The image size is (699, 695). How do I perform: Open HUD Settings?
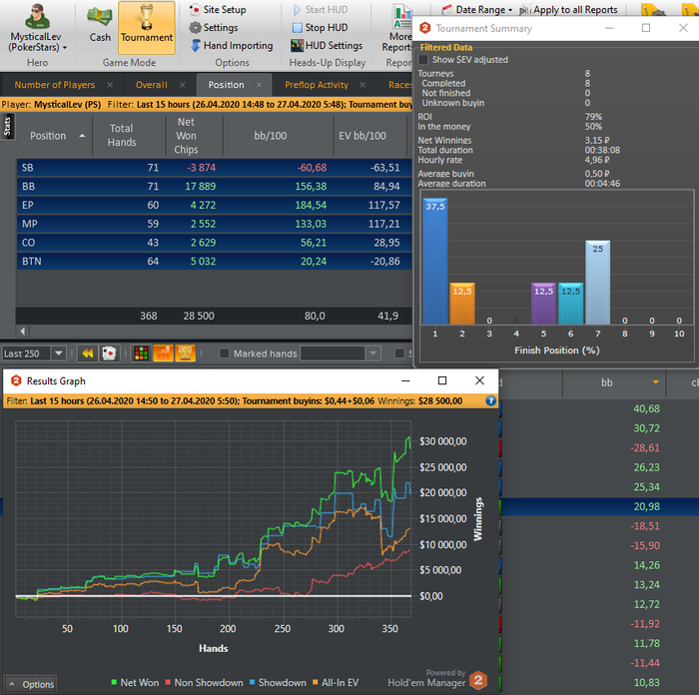click(327, 46)
